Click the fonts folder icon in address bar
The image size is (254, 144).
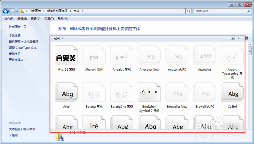click(x=22, y=11)
